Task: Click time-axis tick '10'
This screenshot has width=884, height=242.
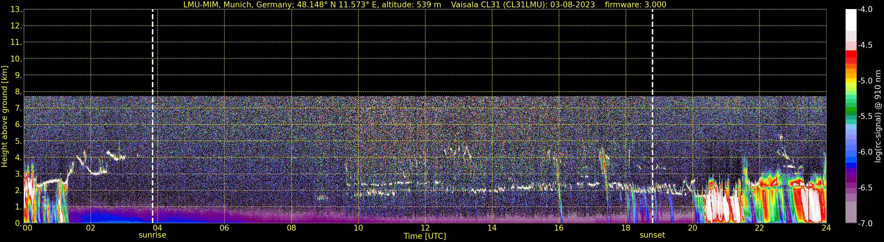Action: (358, 228)
